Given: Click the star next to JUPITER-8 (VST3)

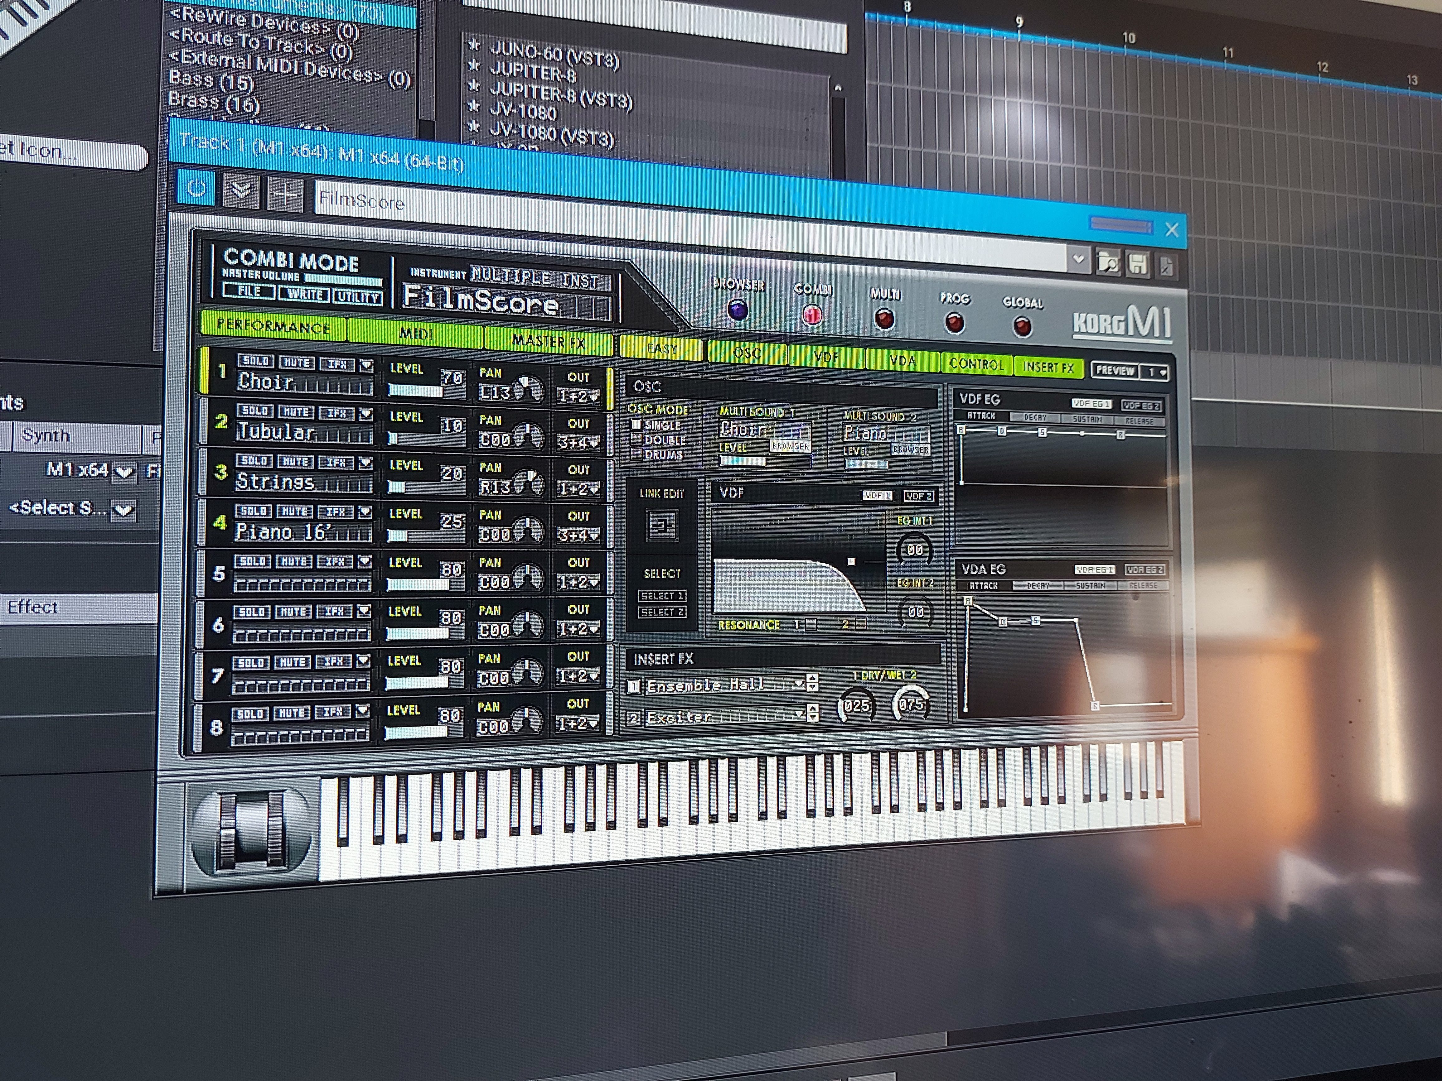Looking at the screenshot, I should pos(474,86).
